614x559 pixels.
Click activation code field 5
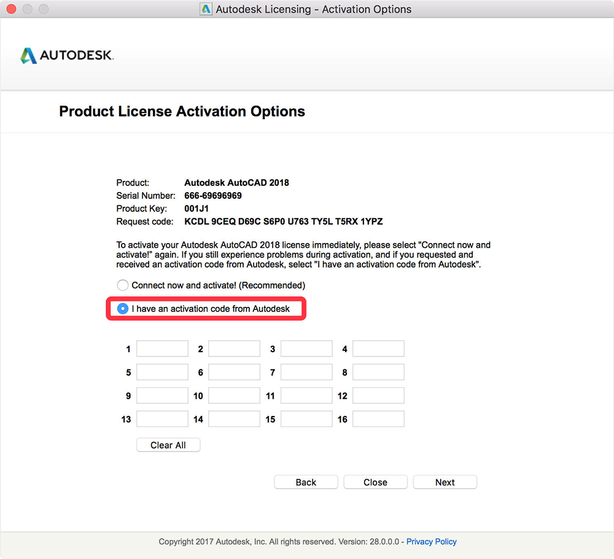point(162,372)
